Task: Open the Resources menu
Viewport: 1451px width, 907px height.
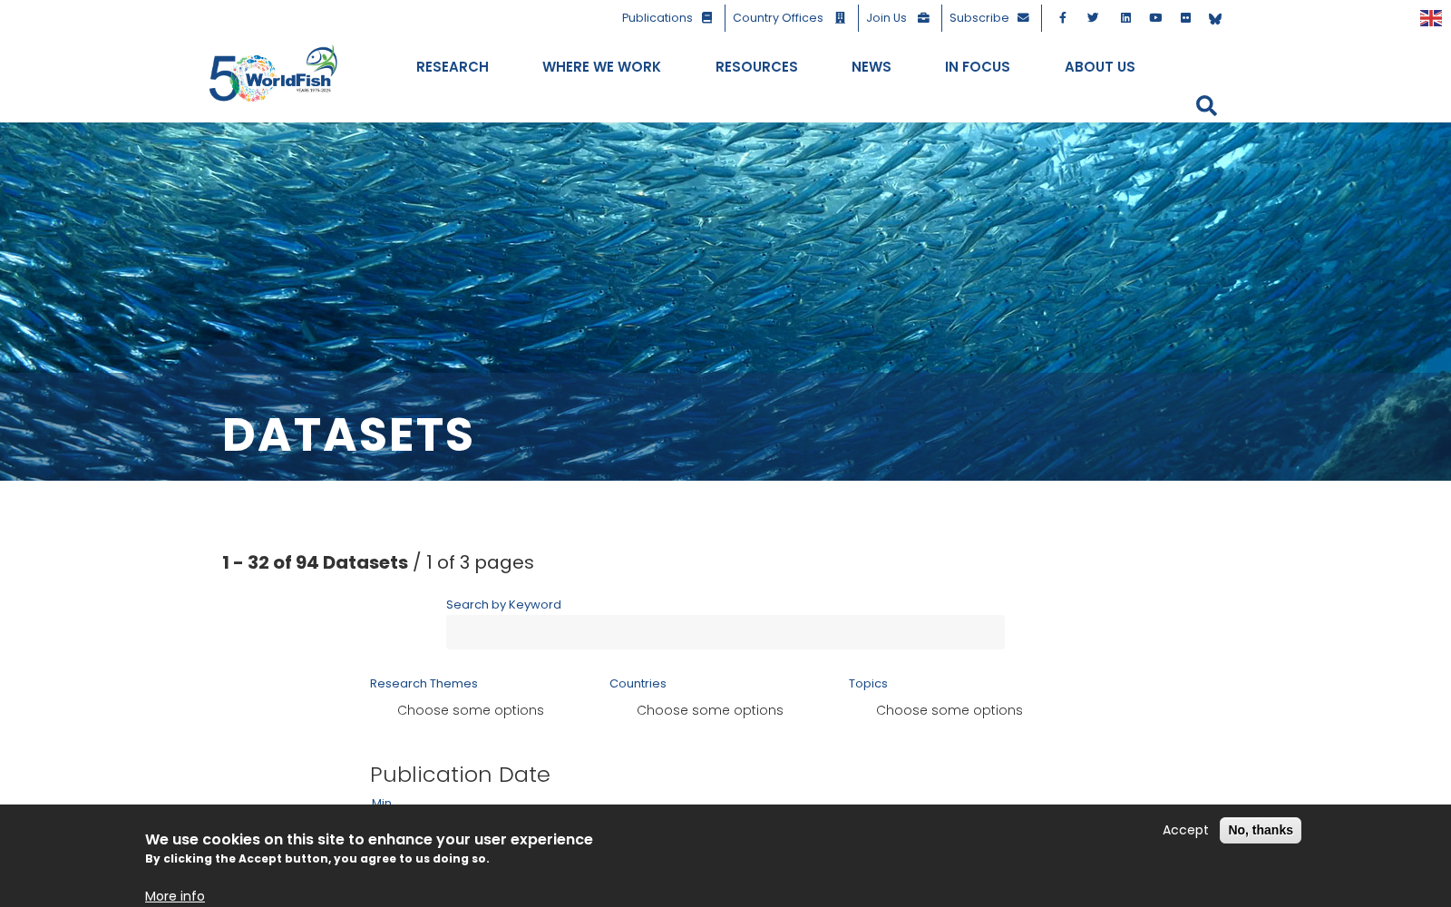Action: tap(756, 67)
